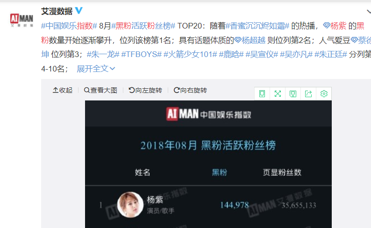Viewport: 371px width, 228px height.
Task: Click the 艾漫数据 account name
Action: (x=57, y=11)
